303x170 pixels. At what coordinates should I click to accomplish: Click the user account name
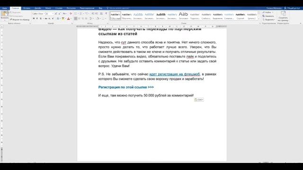tap(274, 8)
